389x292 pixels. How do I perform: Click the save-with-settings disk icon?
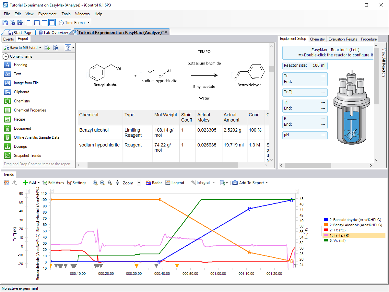(13, 23)
